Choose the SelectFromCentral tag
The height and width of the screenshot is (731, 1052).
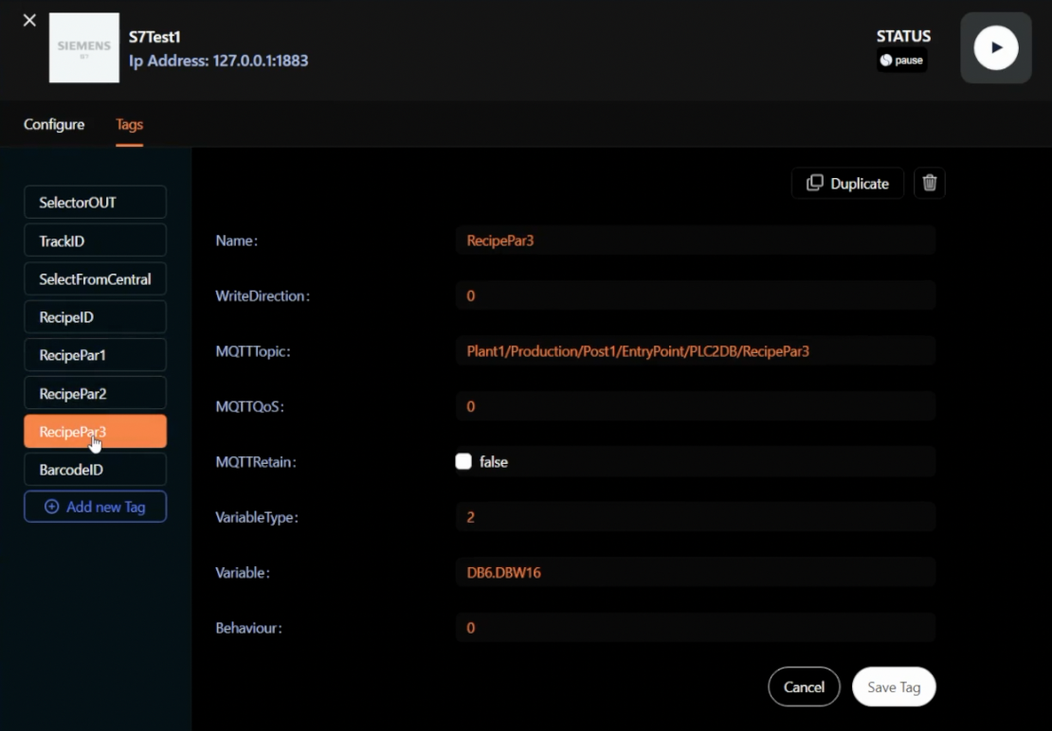pos(95,279)
